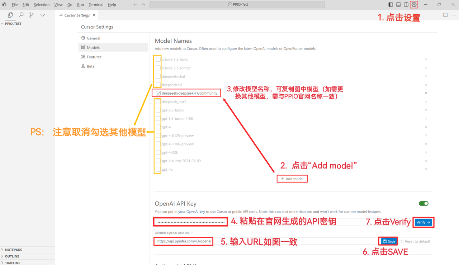Click the split editor layout icon
459x265 pixels.
tap(445, 15)
